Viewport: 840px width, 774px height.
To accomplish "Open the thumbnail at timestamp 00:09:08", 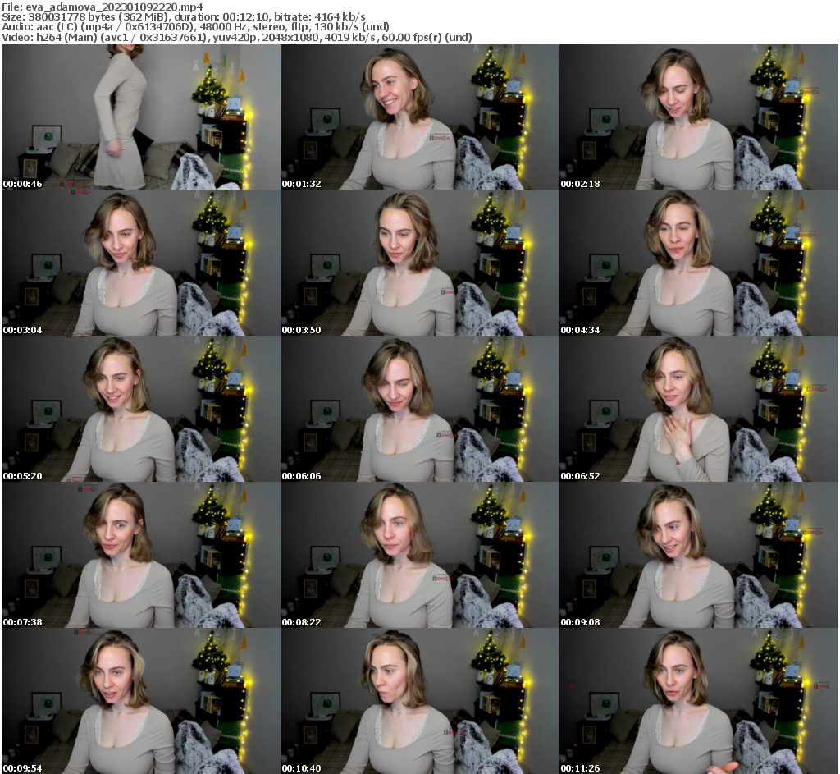I will 699,555.
